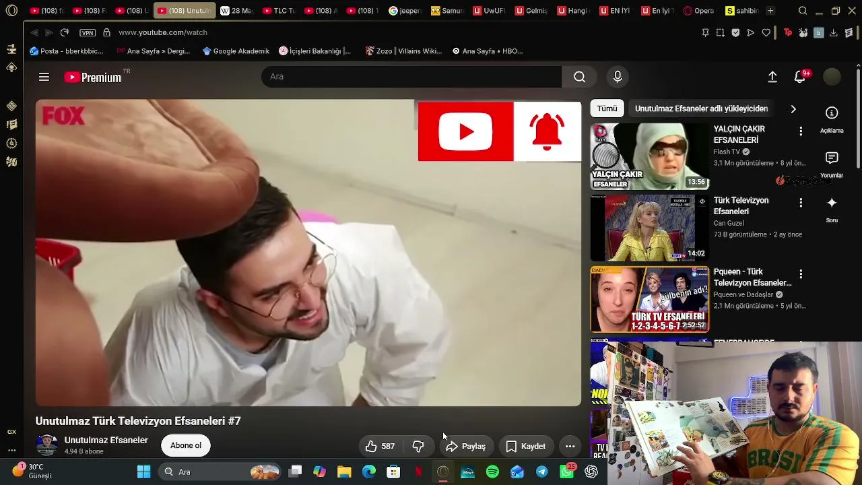Open the Zozo | Villains Wiki bookmark
862x485 pixels.
(x=403, y=51)
